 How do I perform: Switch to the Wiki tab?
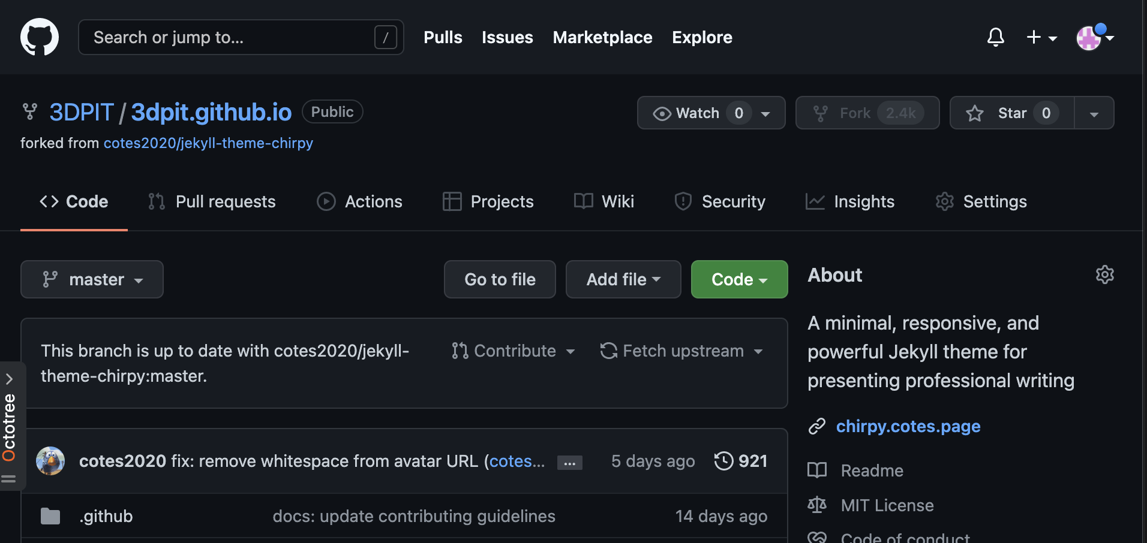[604, 201]
